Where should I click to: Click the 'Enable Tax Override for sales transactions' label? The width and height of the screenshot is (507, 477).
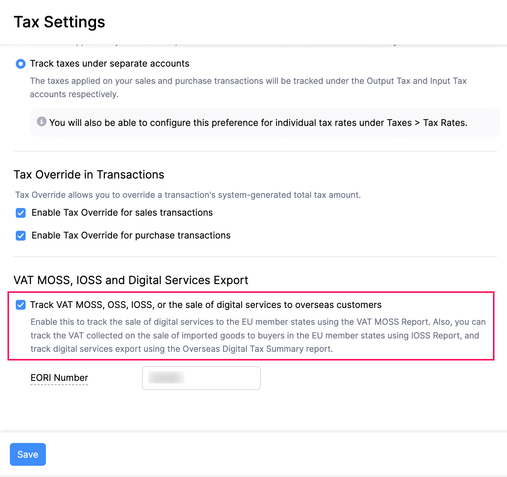[x=122, y=213]
